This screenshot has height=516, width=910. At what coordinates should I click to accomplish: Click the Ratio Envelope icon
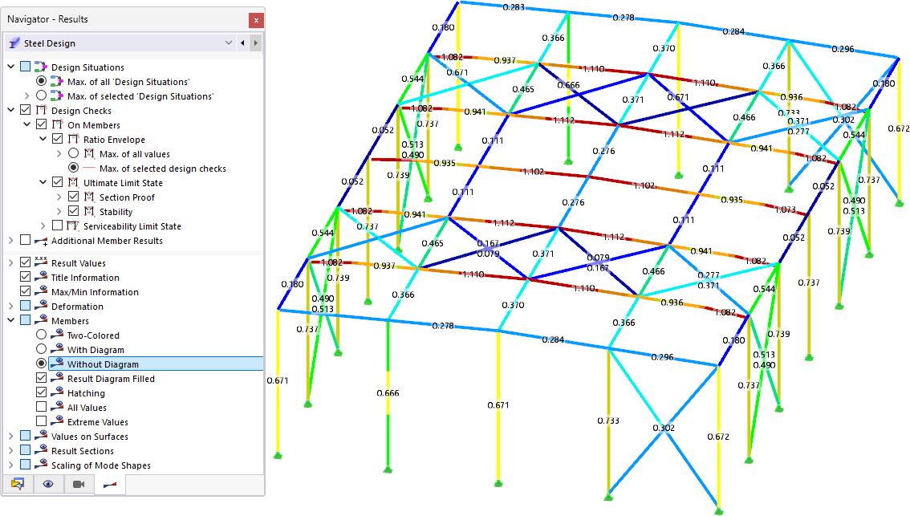coord(73,139)
